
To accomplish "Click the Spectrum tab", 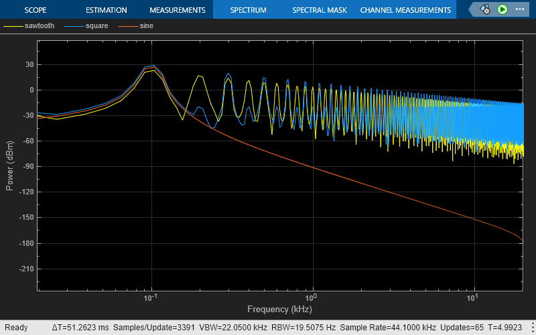I will [248, 10].
